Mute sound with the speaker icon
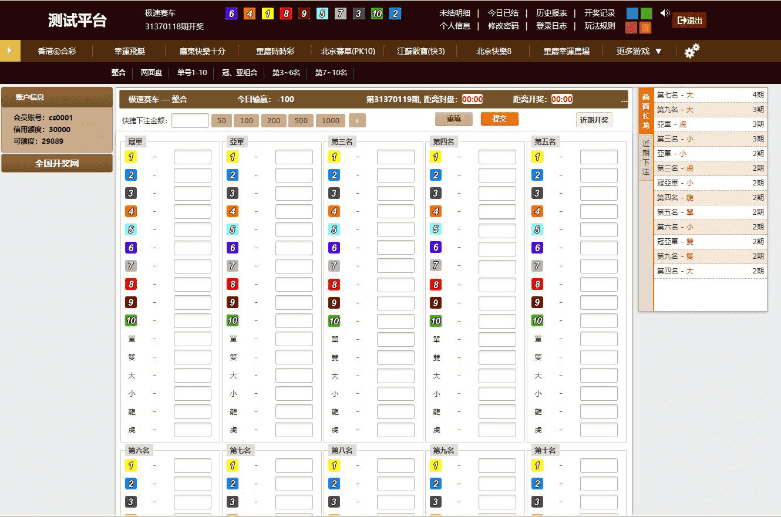 click(x=664, y=13)
